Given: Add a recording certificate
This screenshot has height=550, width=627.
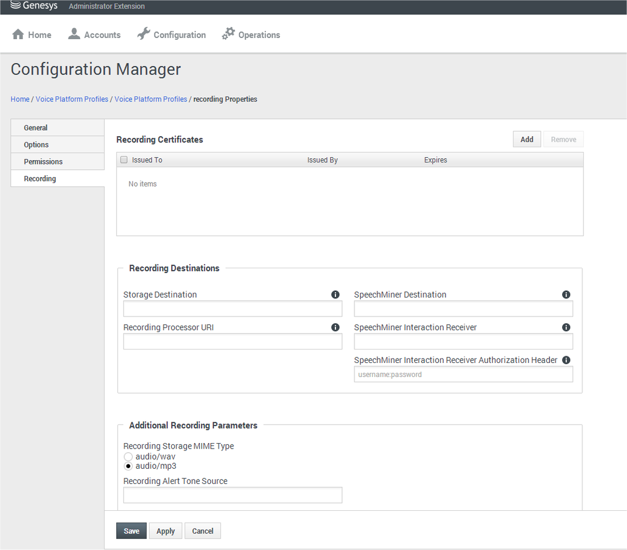Looking at the screenshot, I should tap(527, 139).
